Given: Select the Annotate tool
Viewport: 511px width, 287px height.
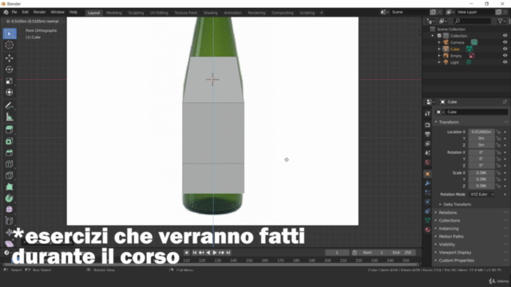Looking at the screenshot, I should tap(10, 105).
